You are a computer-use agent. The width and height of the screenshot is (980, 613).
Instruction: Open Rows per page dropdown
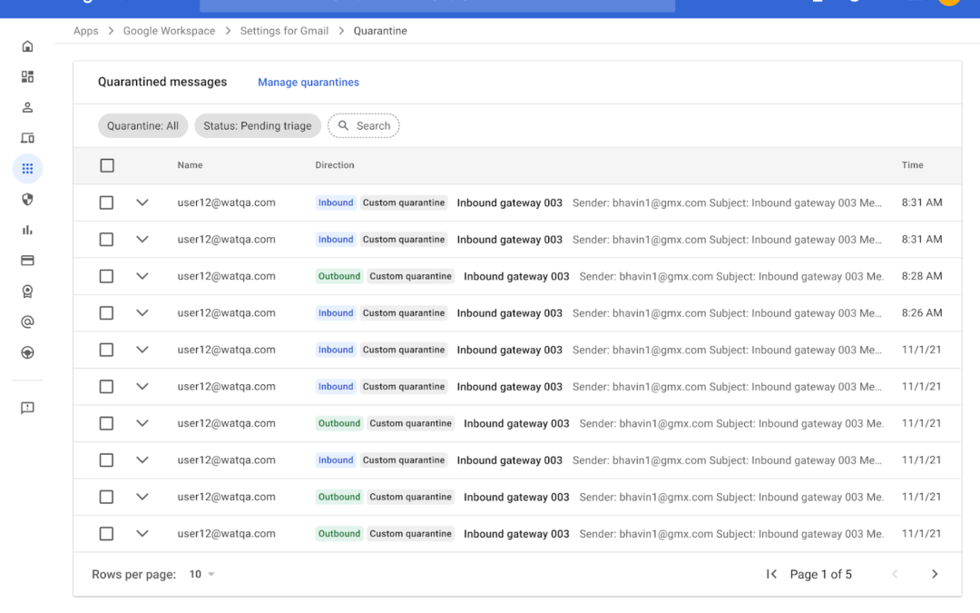point(201,574)
